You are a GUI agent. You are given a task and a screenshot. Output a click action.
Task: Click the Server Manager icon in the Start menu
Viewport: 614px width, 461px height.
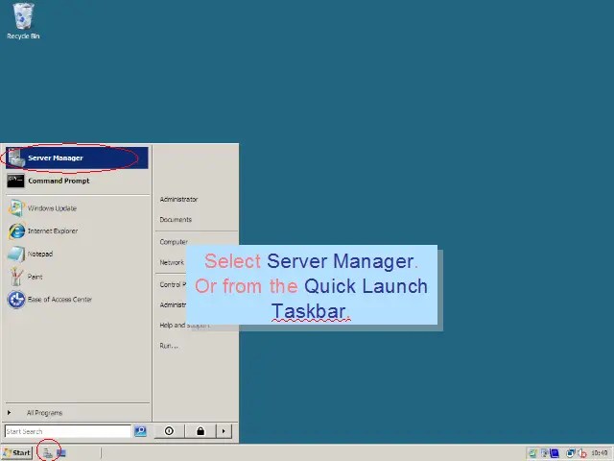point(16,158)
